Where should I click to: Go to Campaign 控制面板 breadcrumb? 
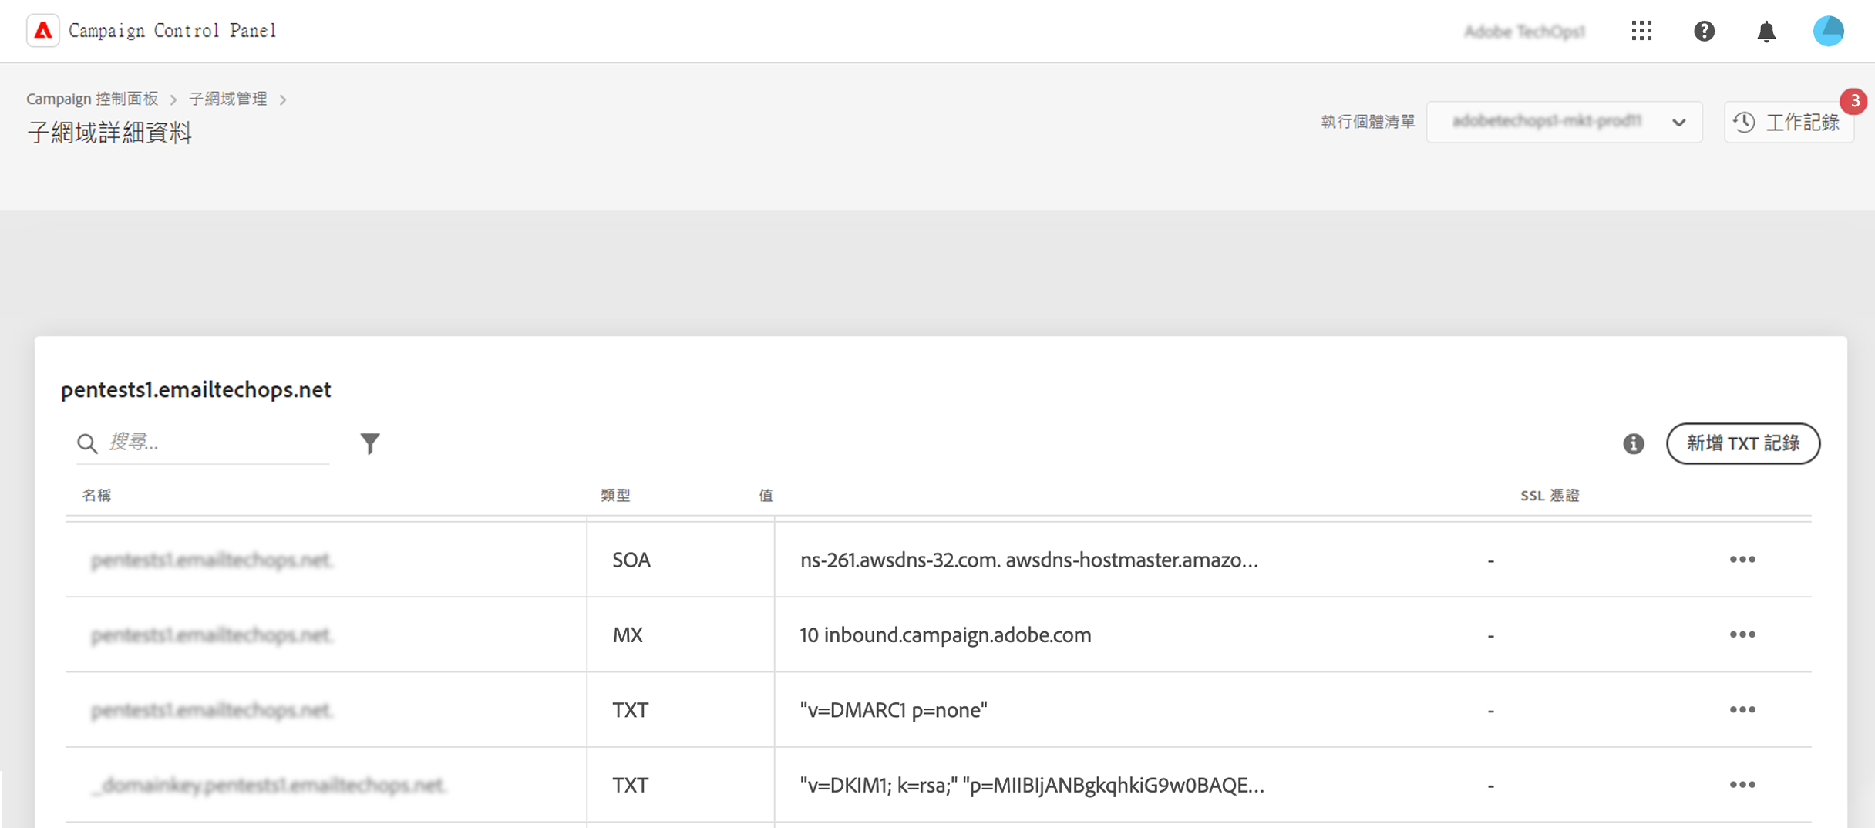(92, 99)
